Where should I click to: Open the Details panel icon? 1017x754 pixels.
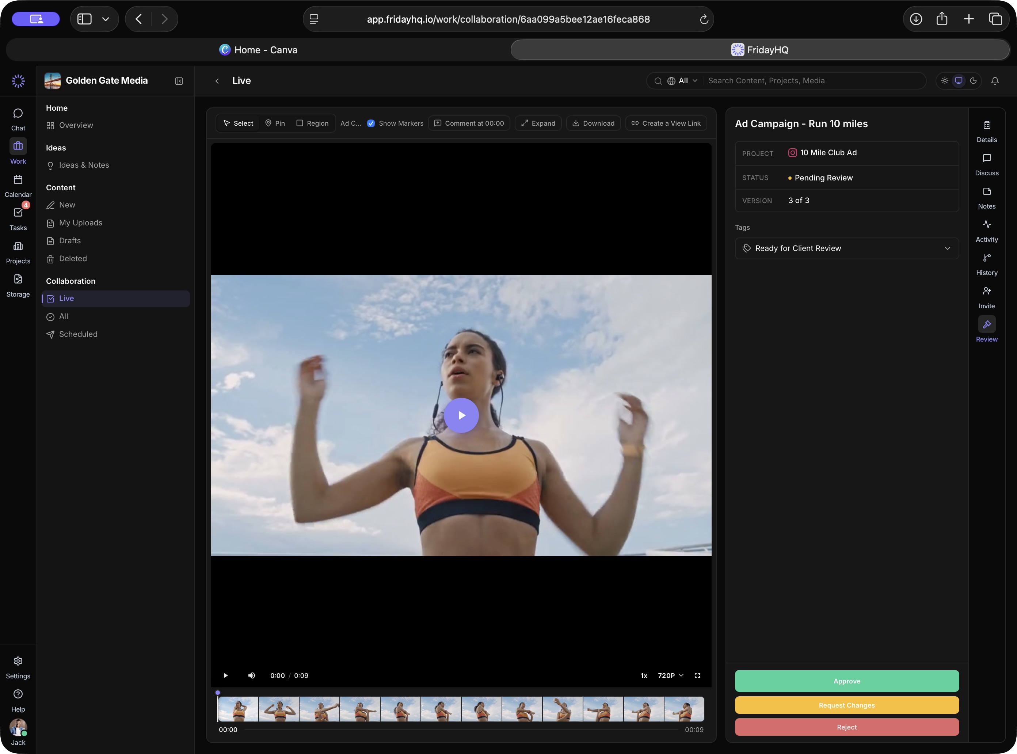click(986, 132)
